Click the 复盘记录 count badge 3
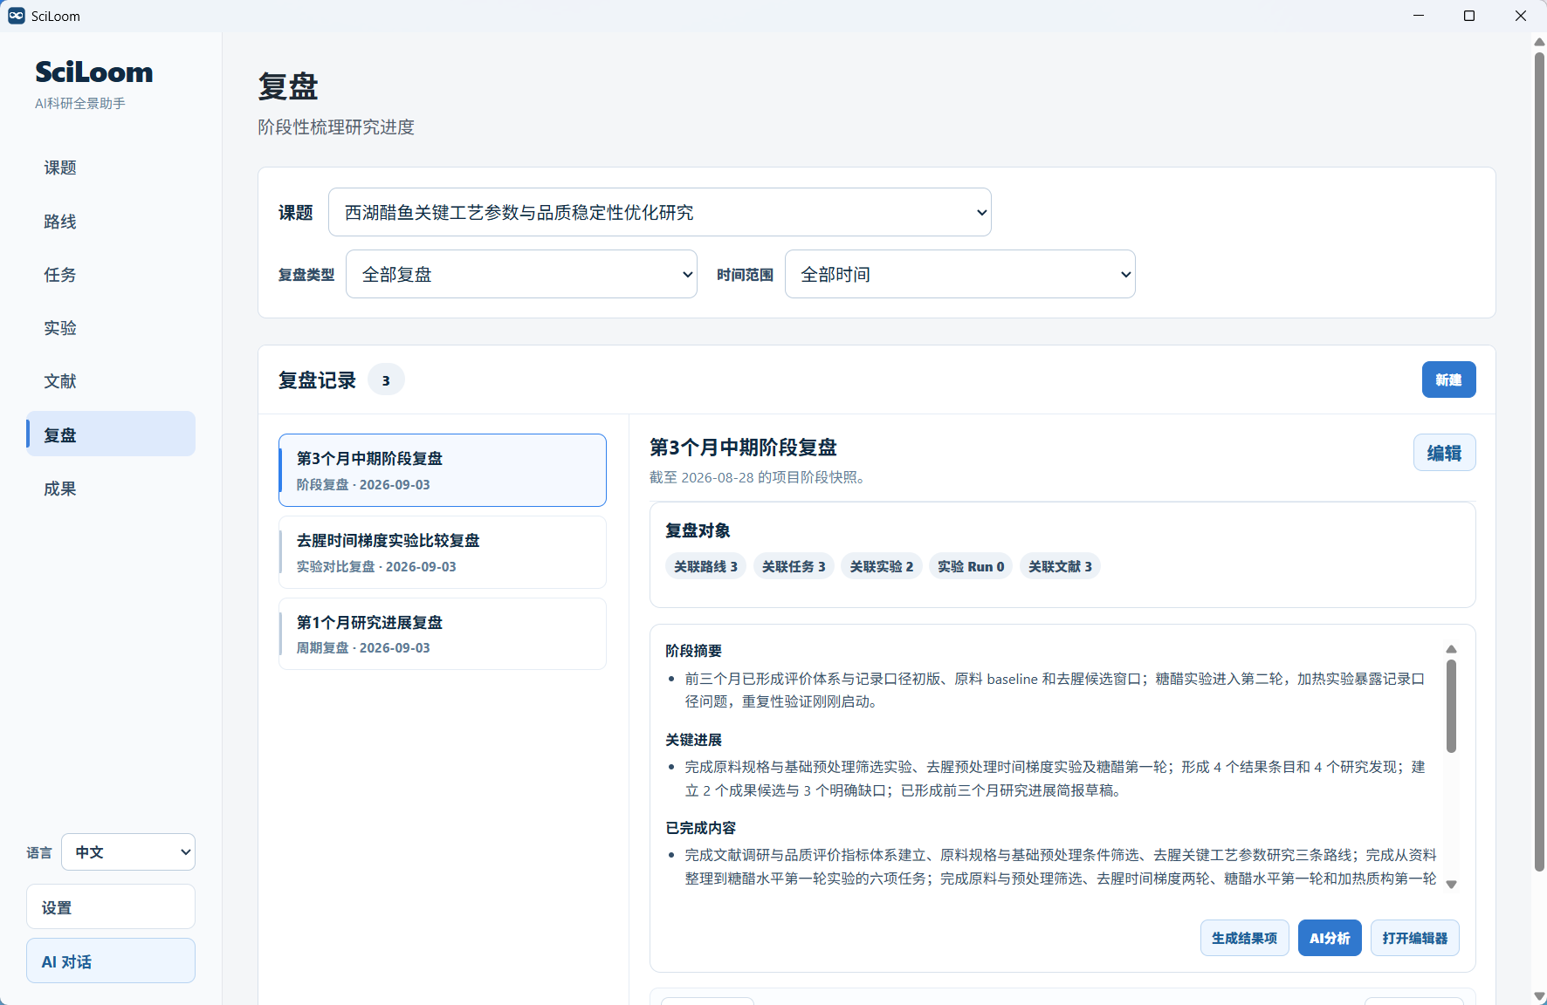The width and height of the screenshot is (1547, 1005). tap(386, 380)
